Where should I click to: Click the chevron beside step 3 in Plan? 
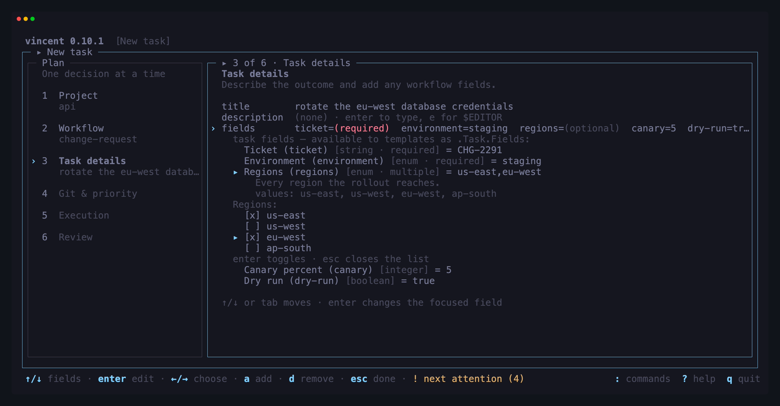34,161
